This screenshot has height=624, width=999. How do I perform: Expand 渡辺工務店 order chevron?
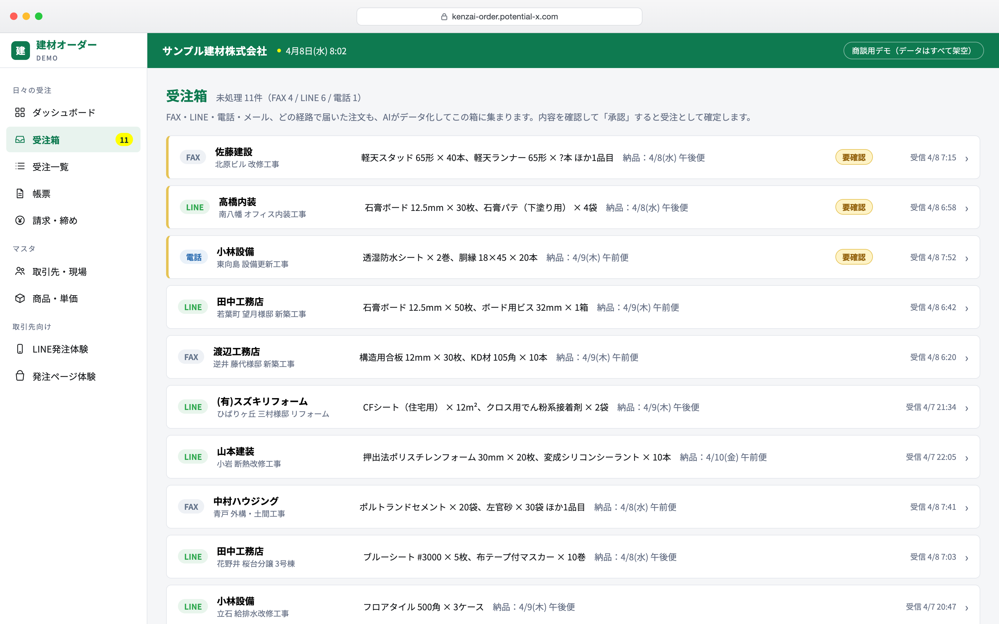point(967,358)
